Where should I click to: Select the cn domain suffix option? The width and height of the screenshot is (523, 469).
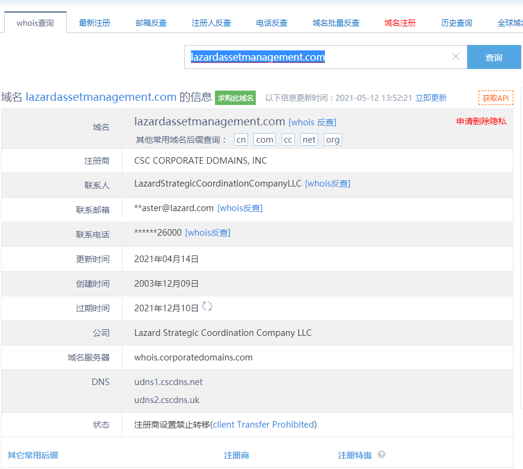click(x=241, y=140)
